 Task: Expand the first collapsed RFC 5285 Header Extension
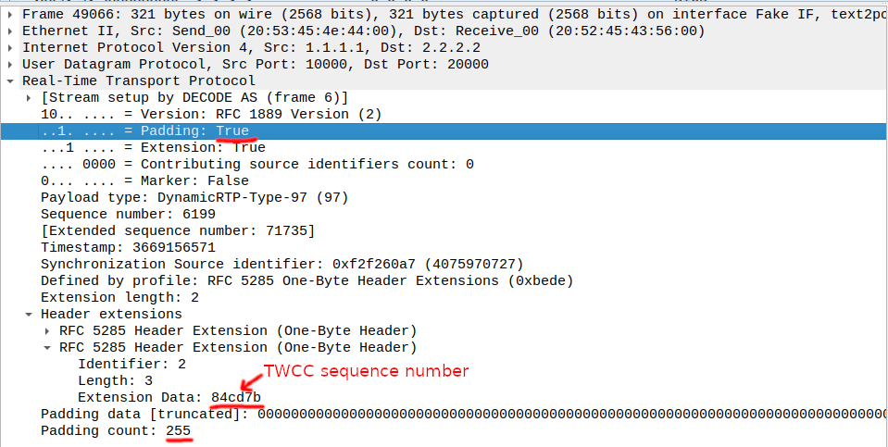(48, 330)
